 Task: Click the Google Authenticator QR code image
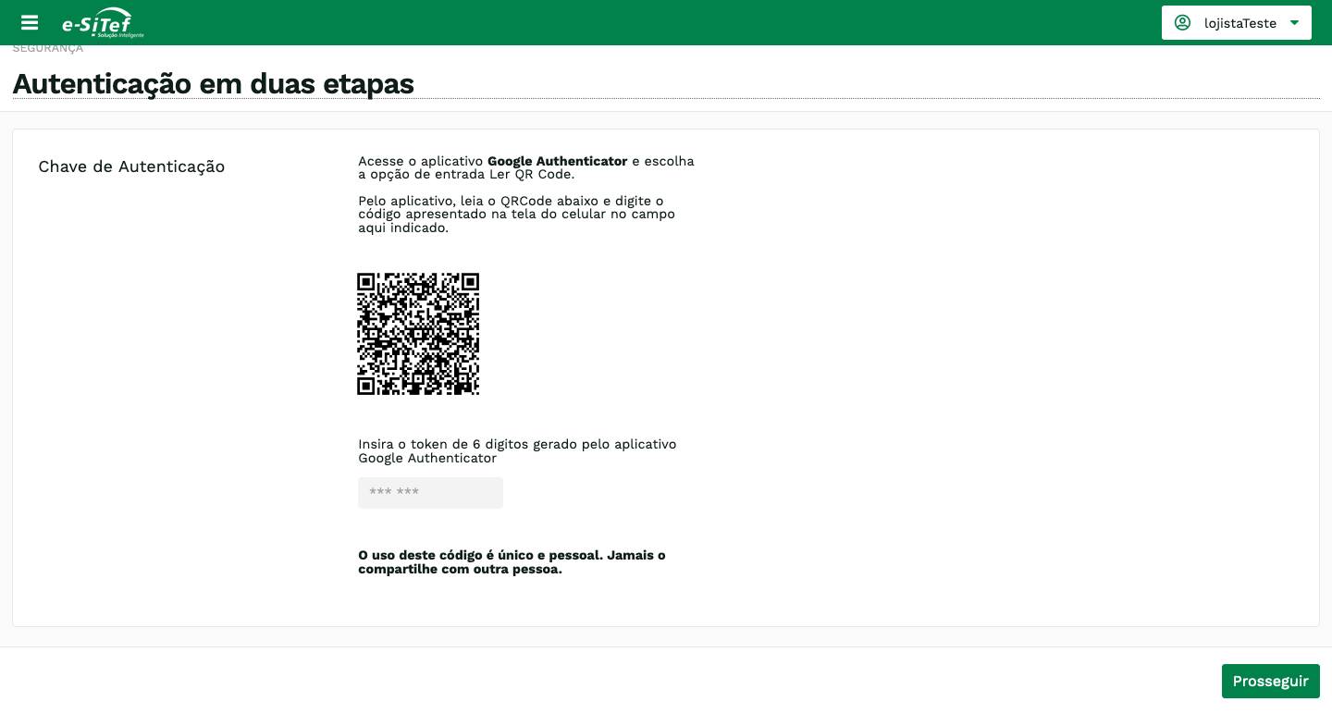(x=418, y=334)
